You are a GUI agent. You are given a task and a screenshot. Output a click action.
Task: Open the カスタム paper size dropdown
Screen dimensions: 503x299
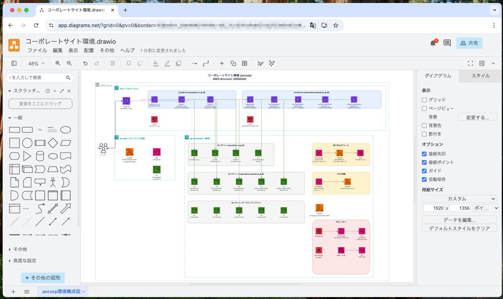tap(459, 199)
